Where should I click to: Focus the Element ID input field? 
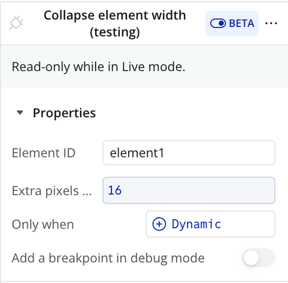pyautogui.click(x=189, y=152)
